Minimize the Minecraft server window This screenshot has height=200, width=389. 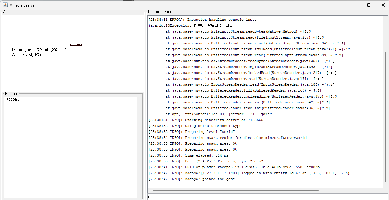point(355,5)
